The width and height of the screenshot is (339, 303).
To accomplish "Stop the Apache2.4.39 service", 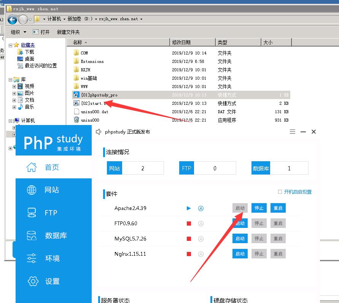I will click(x=259, y=208).
